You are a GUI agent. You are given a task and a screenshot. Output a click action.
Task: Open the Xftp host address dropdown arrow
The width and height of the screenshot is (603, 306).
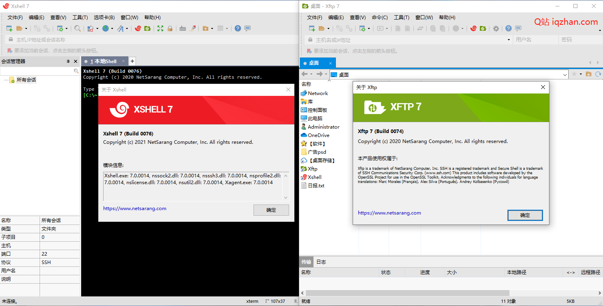click(x=509, y=40)
